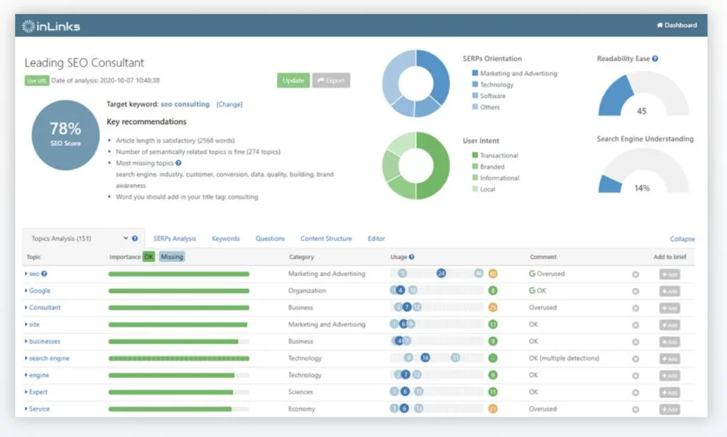The image size is (727, 437).
Task: Toggle the Missing importance filter
Action: (x=172, y=257)
